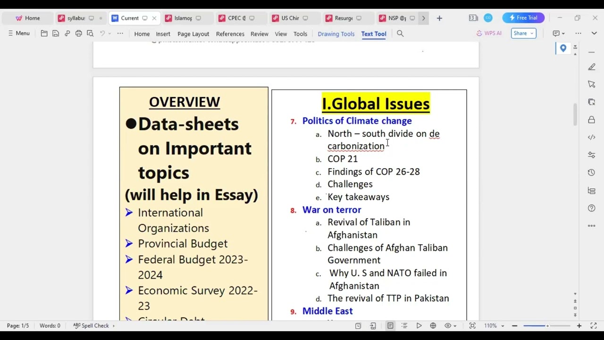Screen dimensions: 604x340
Task: Switch to the NSP document tab
Action: tap(397, 18)
